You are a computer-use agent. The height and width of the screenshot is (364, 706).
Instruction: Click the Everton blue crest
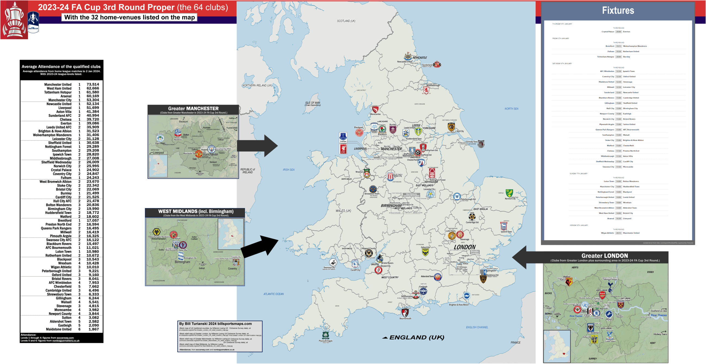point(343,136)
